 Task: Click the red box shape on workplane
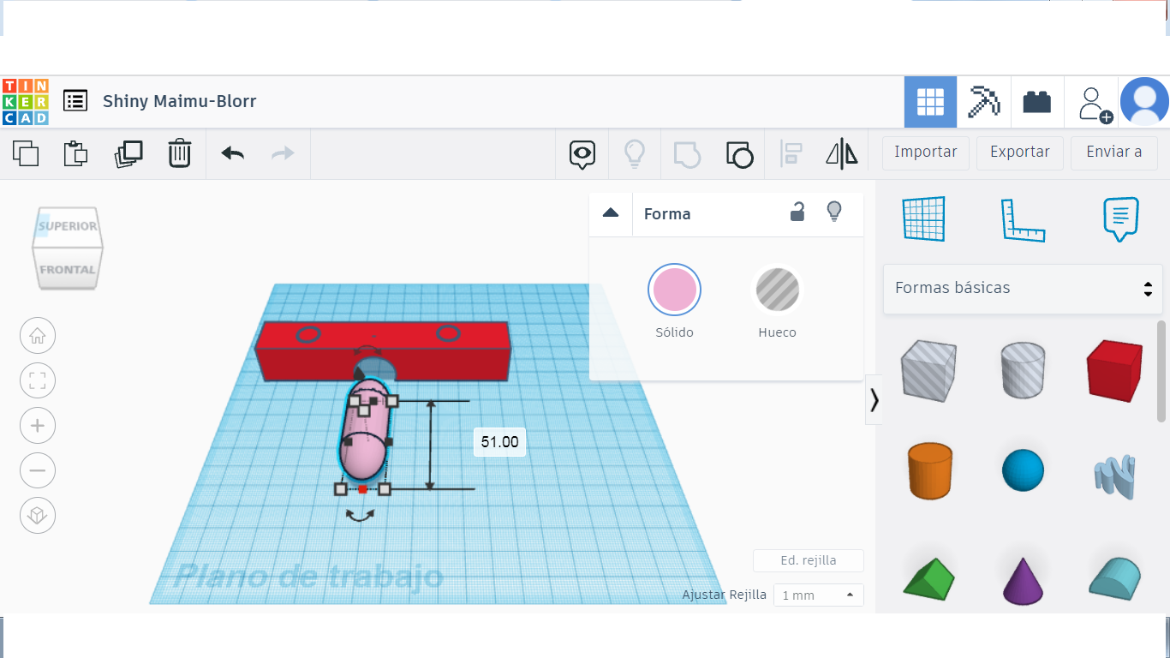[384, 351]
